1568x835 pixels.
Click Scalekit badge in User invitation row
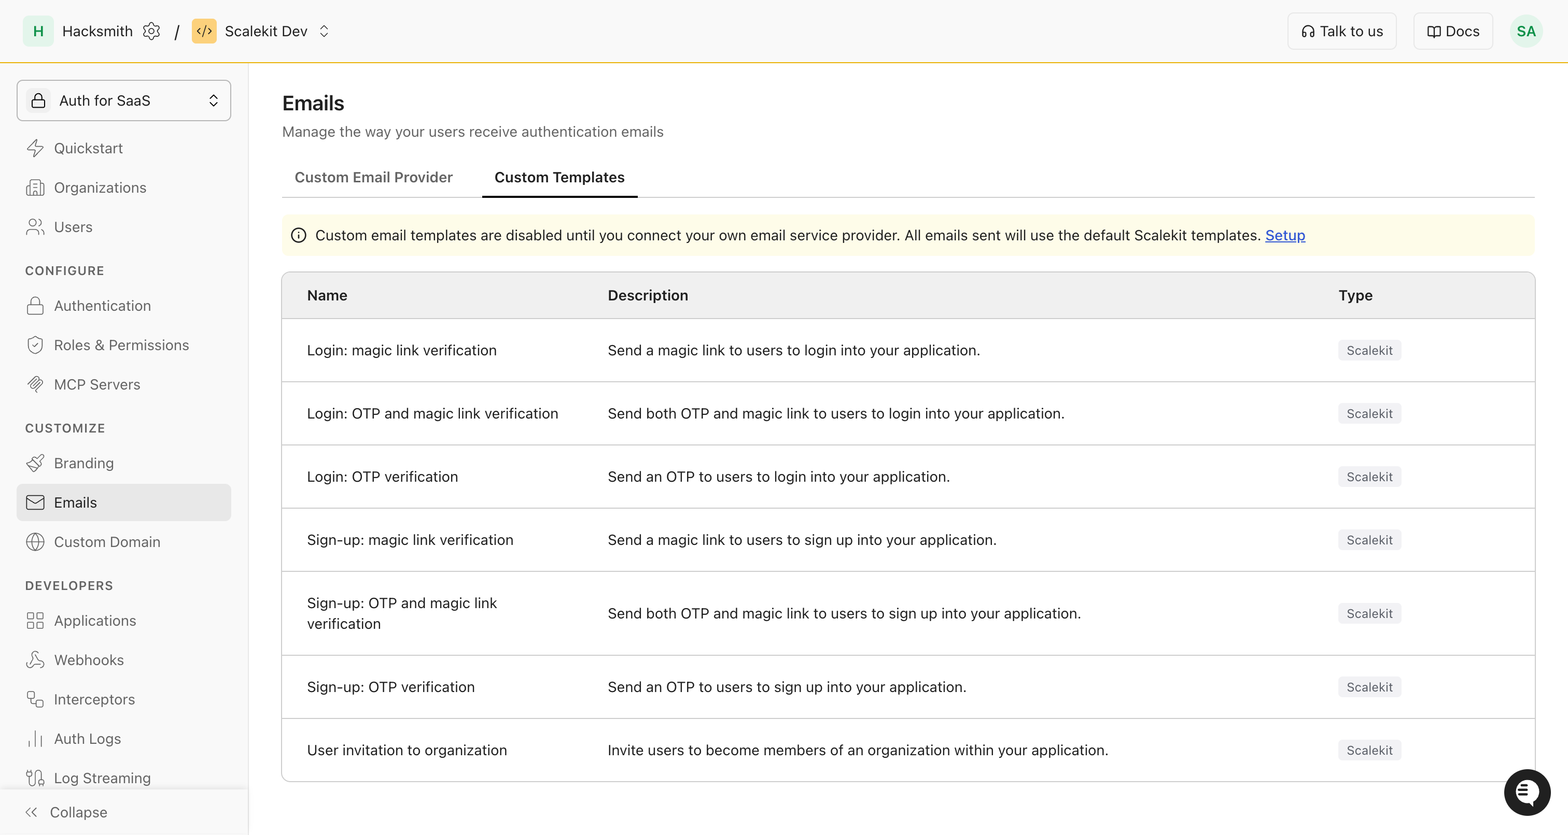pos(1369,751)
